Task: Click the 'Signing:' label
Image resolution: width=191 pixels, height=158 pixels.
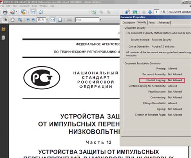Action: 161,109
